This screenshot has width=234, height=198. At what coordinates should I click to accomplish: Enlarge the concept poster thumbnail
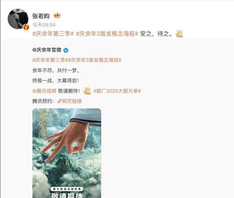(67, 153)
